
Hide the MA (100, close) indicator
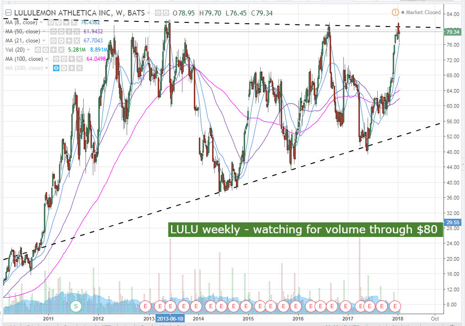[x=56, y=59]
